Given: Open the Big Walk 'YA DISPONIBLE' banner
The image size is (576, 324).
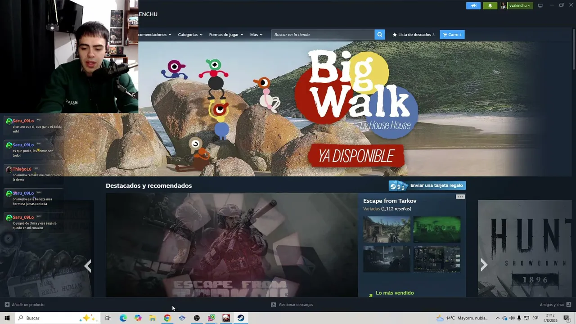Looking at the screenshot, I should 356,156.
